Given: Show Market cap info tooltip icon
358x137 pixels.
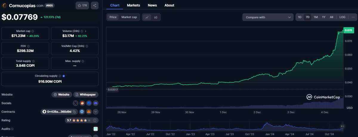Looking at the screenshot, I should click(x=33, y=31).
